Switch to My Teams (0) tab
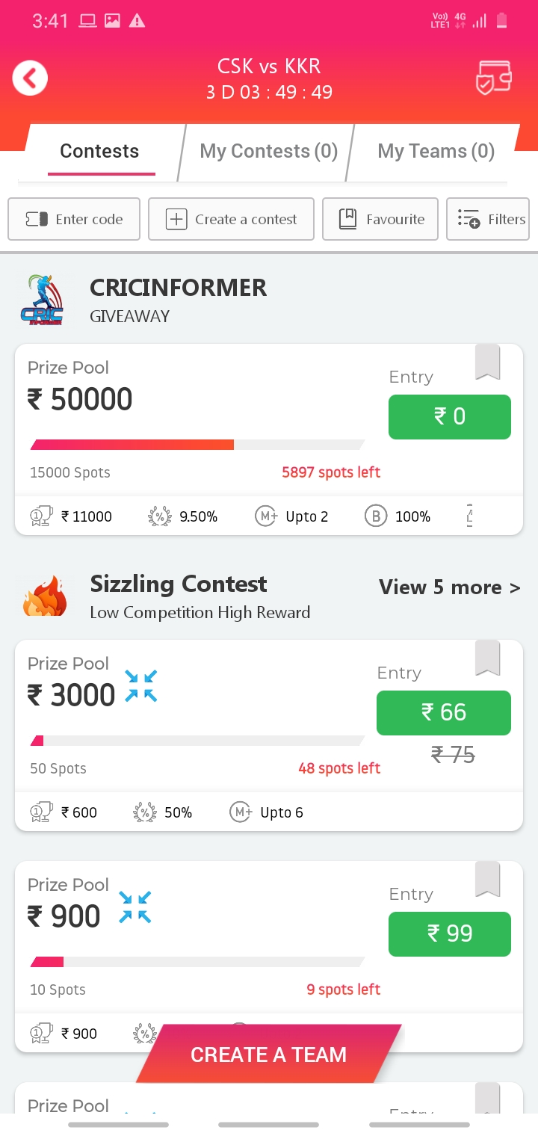The height and width of the screenshot is (1136, 538). 436,151
